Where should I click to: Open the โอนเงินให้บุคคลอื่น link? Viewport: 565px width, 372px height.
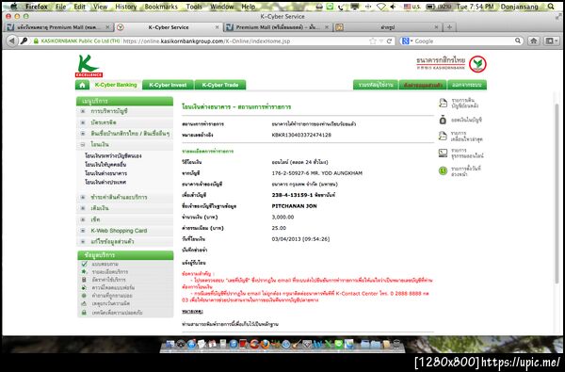[105, 165]
